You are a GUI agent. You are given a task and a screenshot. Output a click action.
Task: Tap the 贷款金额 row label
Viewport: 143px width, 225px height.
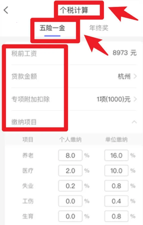24,76
